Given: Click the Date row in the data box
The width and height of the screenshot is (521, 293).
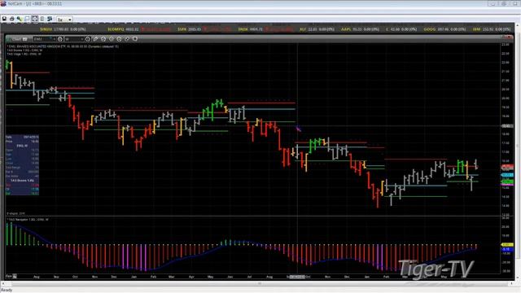Looking at the screenshot, I should 22,137.
